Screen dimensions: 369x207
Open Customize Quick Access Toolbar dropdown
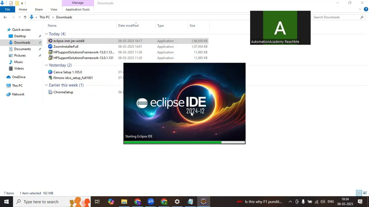[x=22, y=3]
